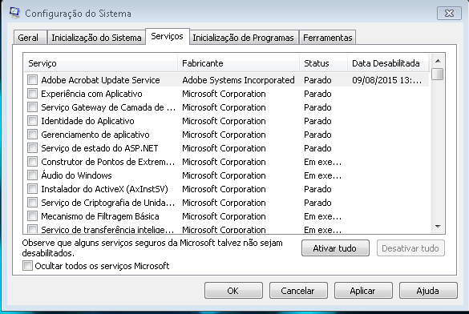Open help with the Ajuda button

(428, 291)
